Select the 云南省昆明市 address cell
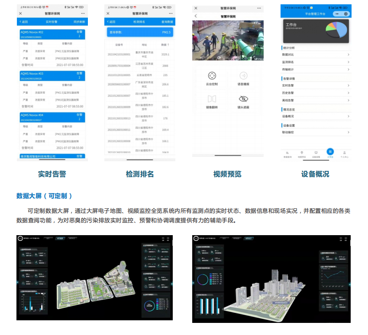This screenshot has width=368, height=335. coord(144,75)
